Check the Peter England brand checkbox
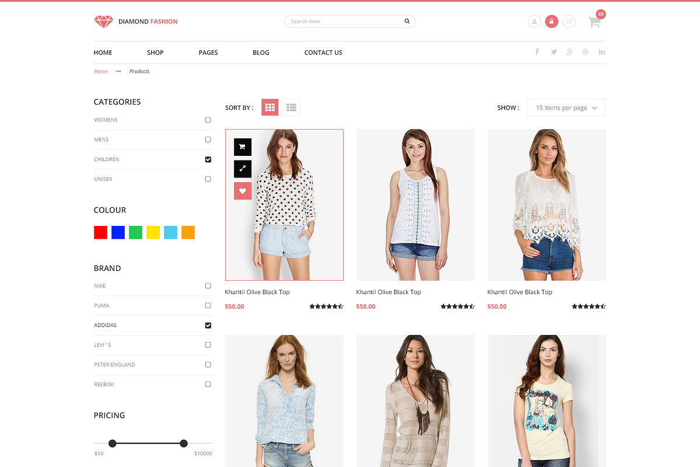Image resolution: width=700 pixels, height=467 pixels. (x=208, y=364)
